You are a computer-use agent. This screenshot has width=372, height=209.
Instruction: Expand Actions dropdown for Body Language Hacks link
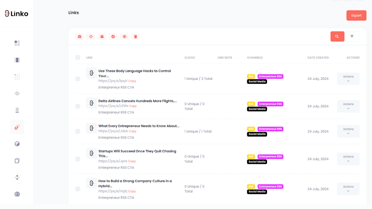(x=348, y=79)
